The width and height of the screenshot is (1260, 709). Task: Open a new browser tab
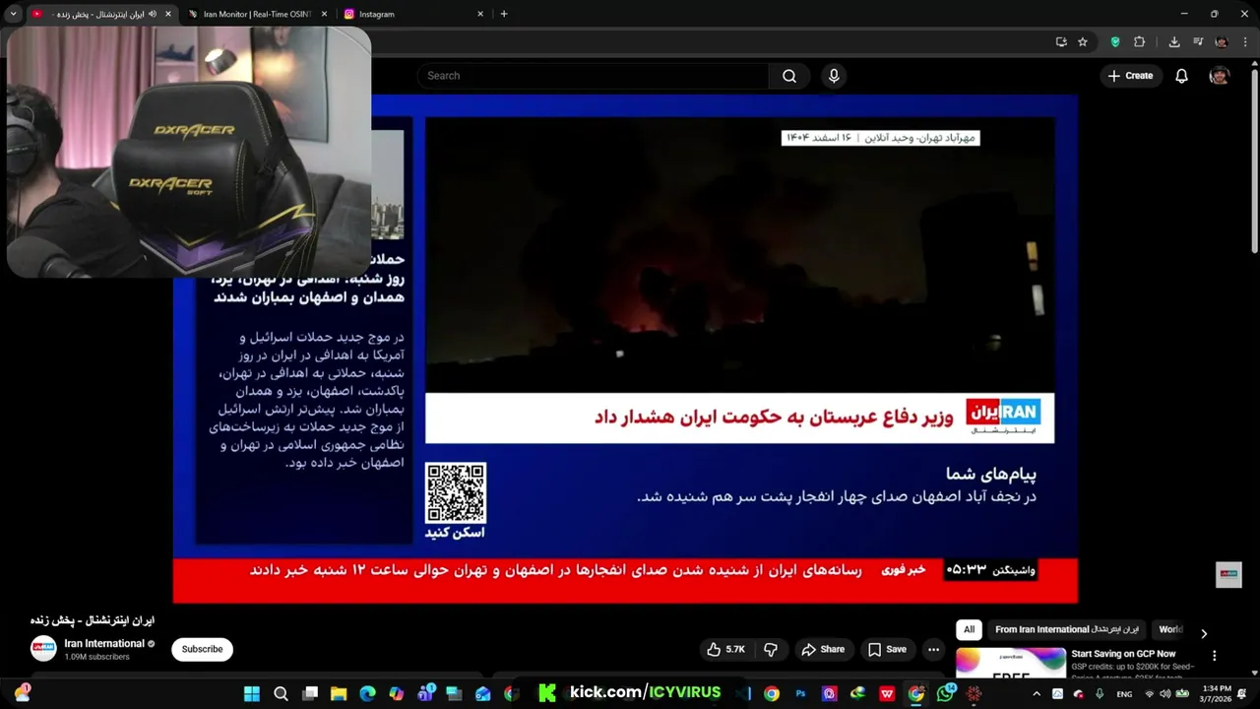(x=504, y=14)
